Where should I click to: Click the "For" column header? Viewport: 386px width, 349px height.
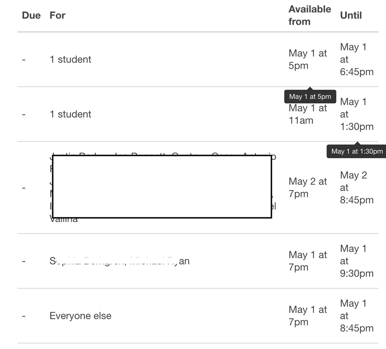click(58, 15)
